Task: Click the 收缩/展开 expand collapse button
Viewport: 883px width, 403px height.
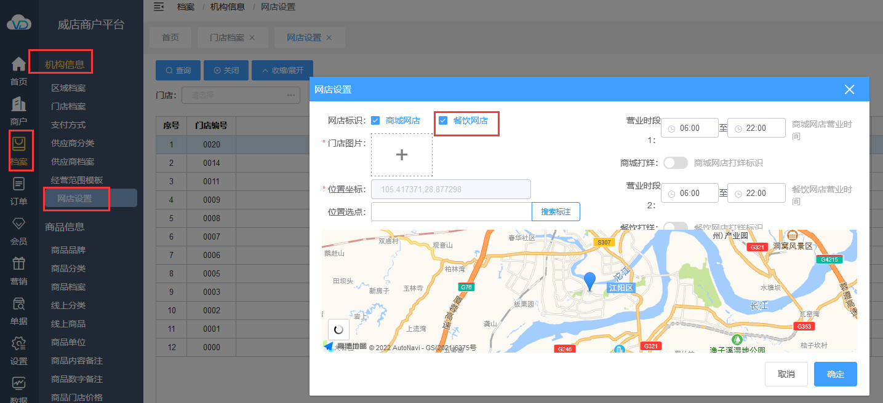Action: [282, 71]
